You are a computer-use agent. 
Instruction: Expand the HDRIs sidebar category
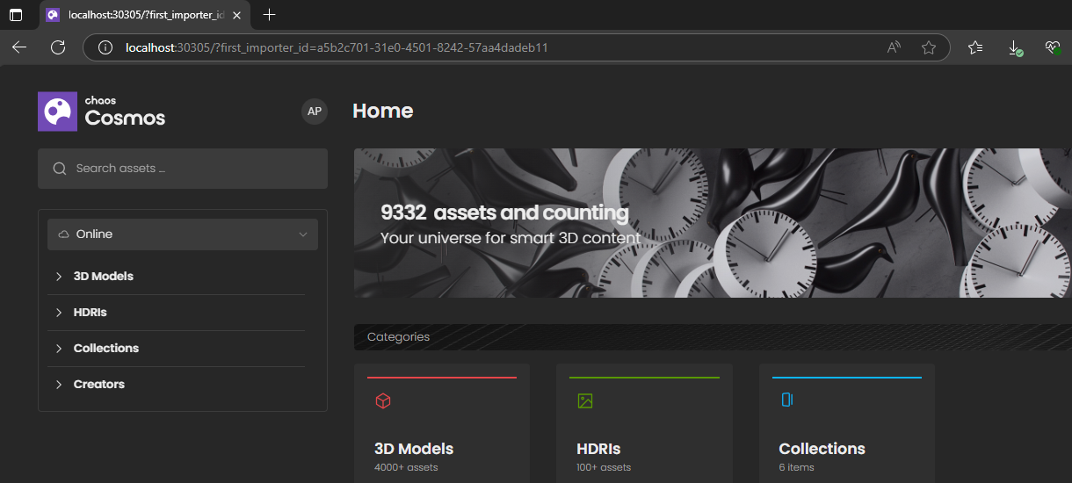click(59, 313)
